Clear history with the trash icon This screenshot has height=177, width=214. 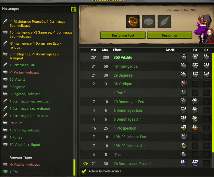pyautogui.click(x=73, y=9)
